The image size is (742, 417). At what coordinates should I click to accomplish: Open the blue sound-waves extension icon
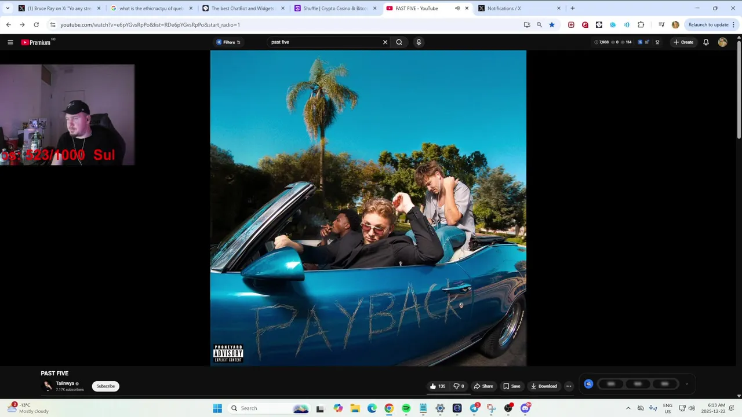627,25
